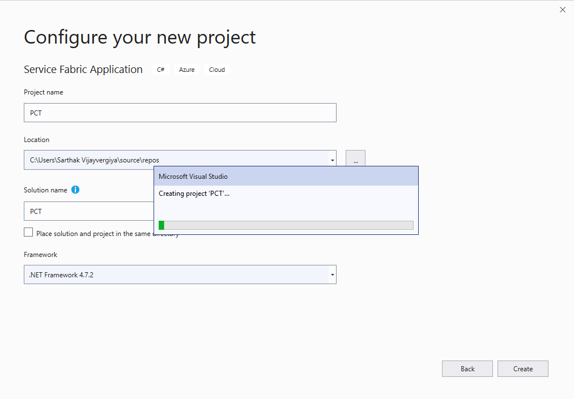The image size is (574, 399).
Task: Click the dialog close X icon
Action: [x=562, y=10]
